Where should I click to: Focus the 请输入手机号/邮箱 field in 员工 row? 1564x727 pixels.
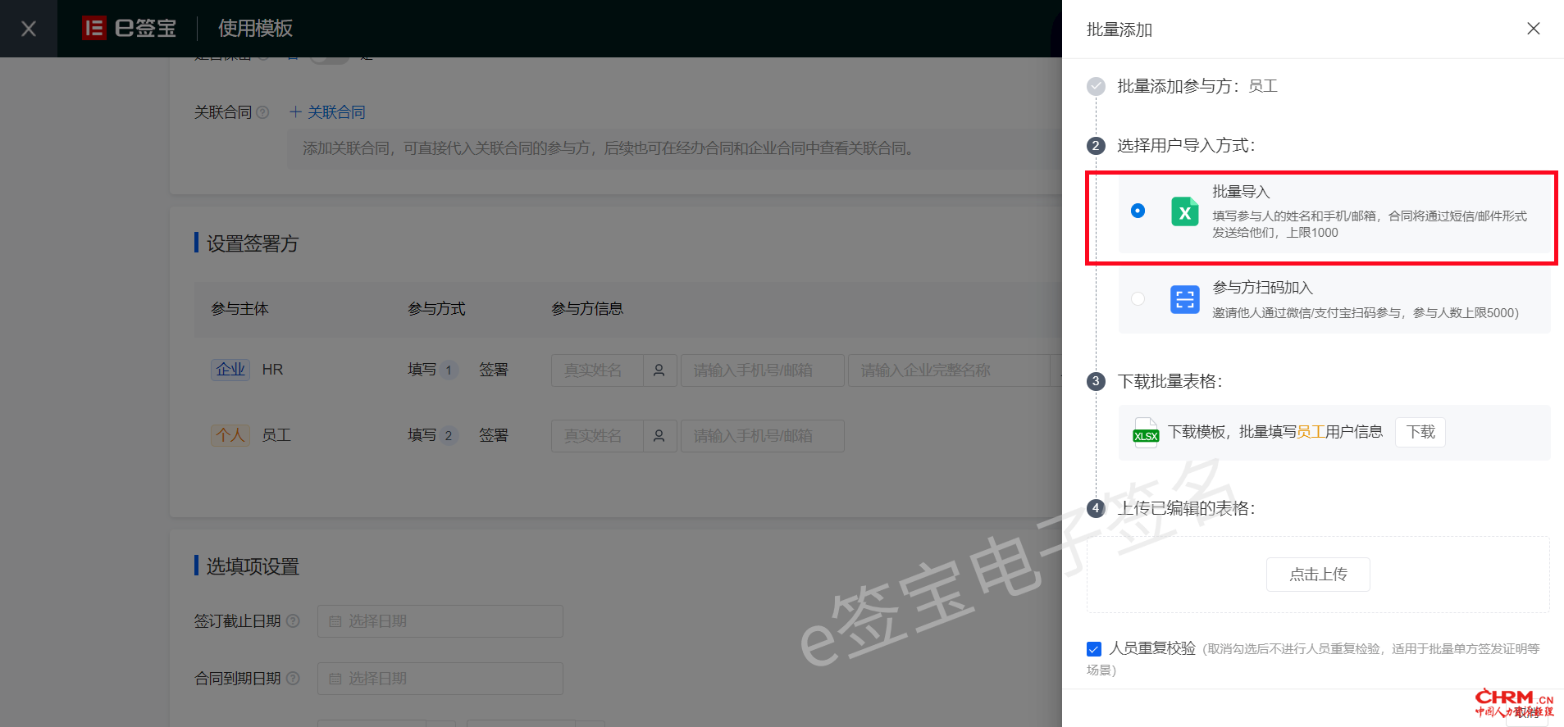(x=763, y=436)
